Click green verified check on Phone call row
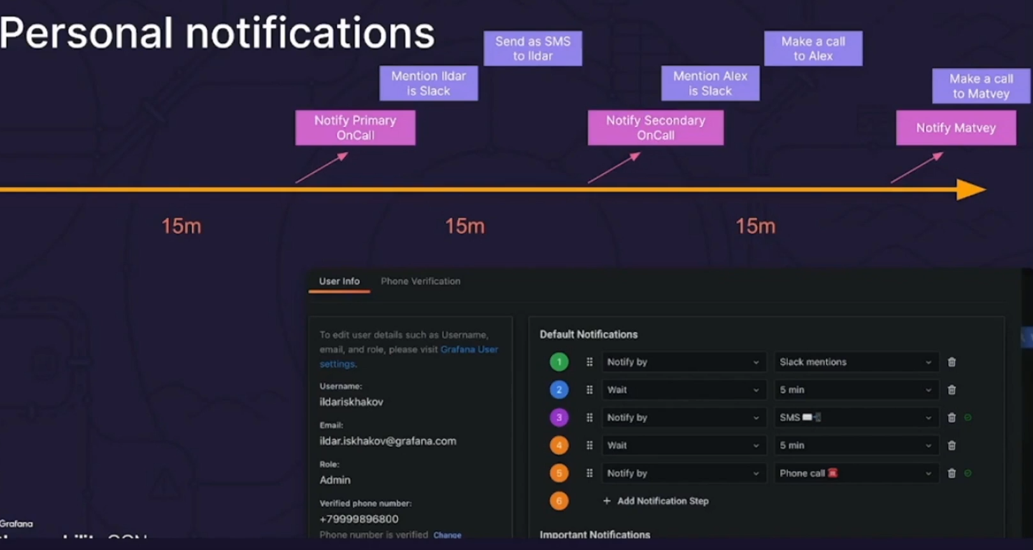The image size is (1033, 550). [x=968, y=473]
